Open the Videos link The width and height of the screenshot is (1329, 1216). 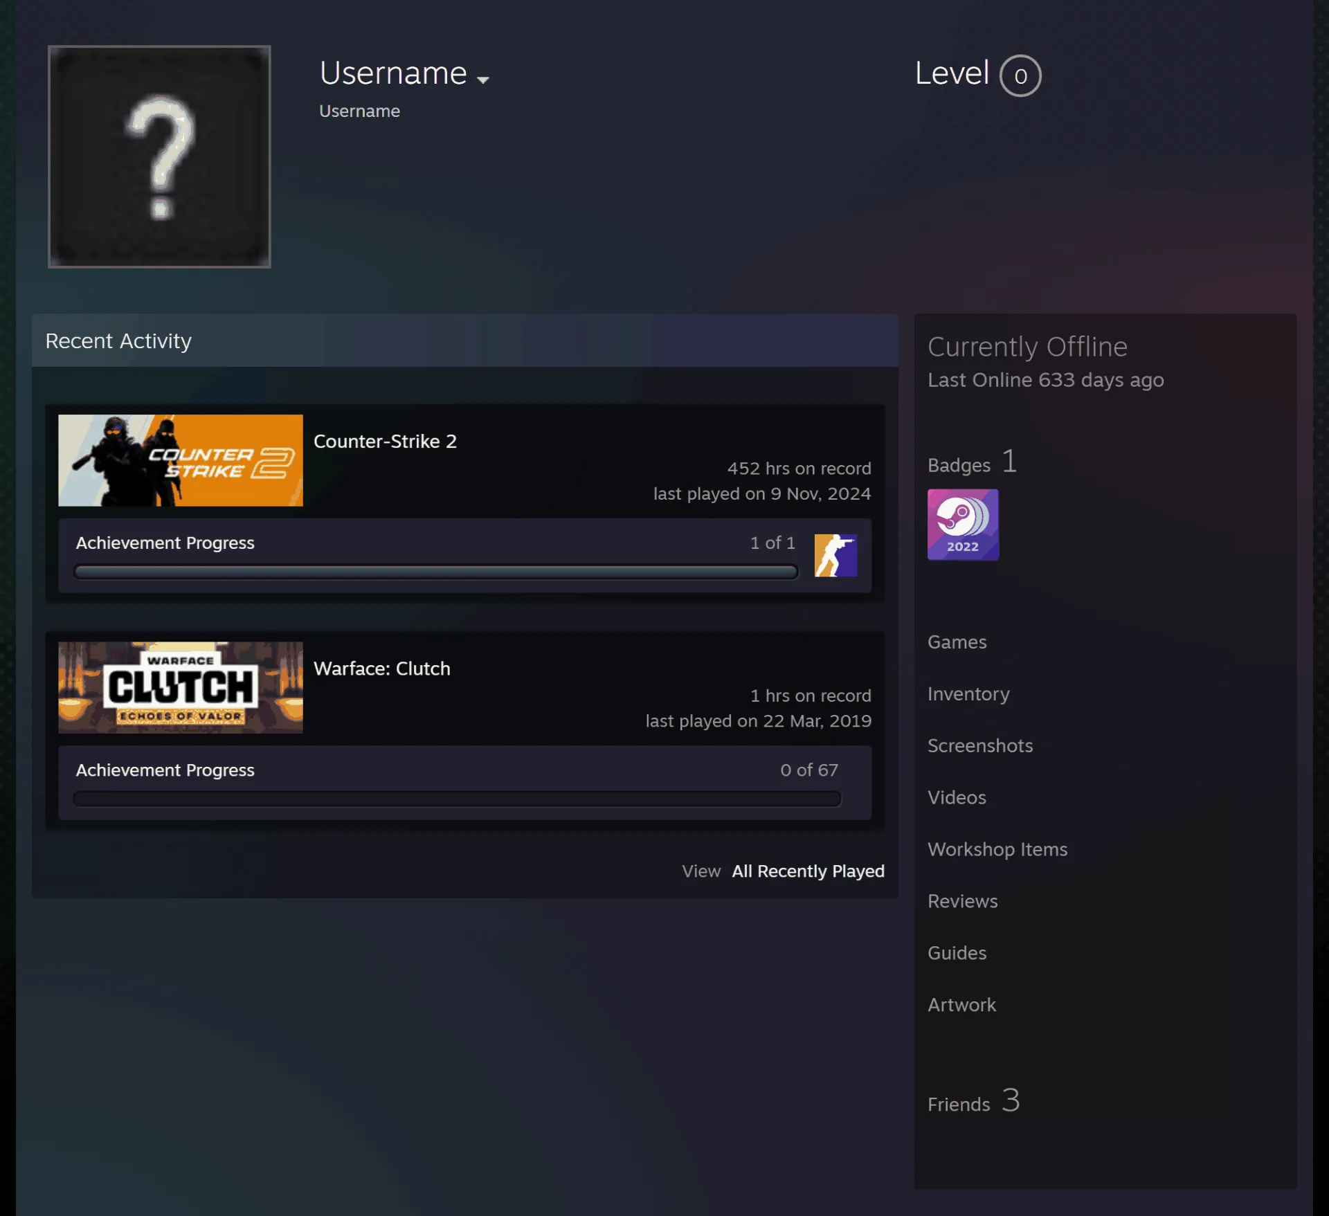coord(957,798)
